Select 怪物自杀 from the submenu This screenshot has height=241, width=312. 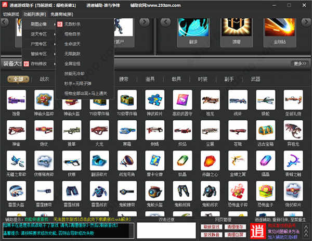click(x=72, y=34)
